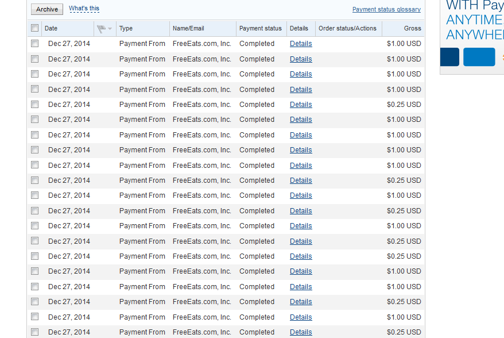Tick the select-all checkbox in the header row
The image size is (504, 338).
35,28
